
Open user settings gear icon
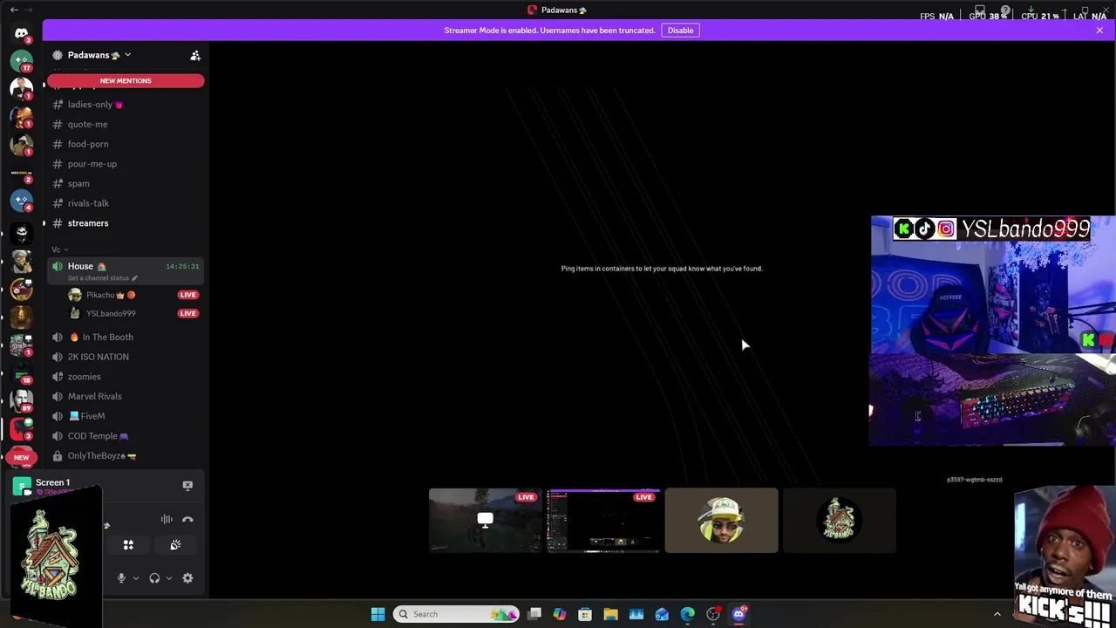point(187,577)
